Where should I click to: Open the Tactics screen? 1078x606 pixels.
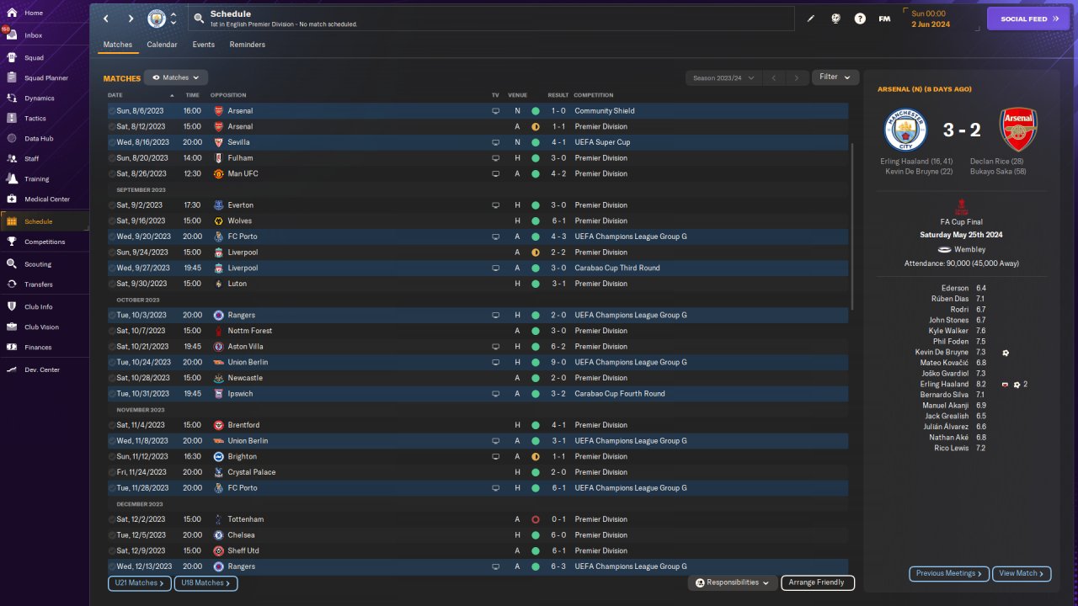coord(45,119)
